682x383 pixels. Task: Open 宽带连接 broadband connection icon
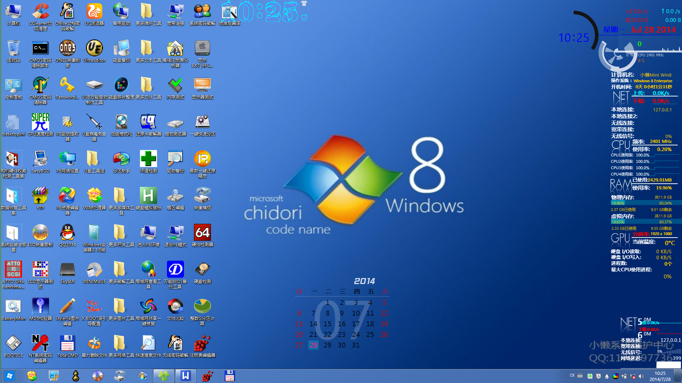[175, 14]
